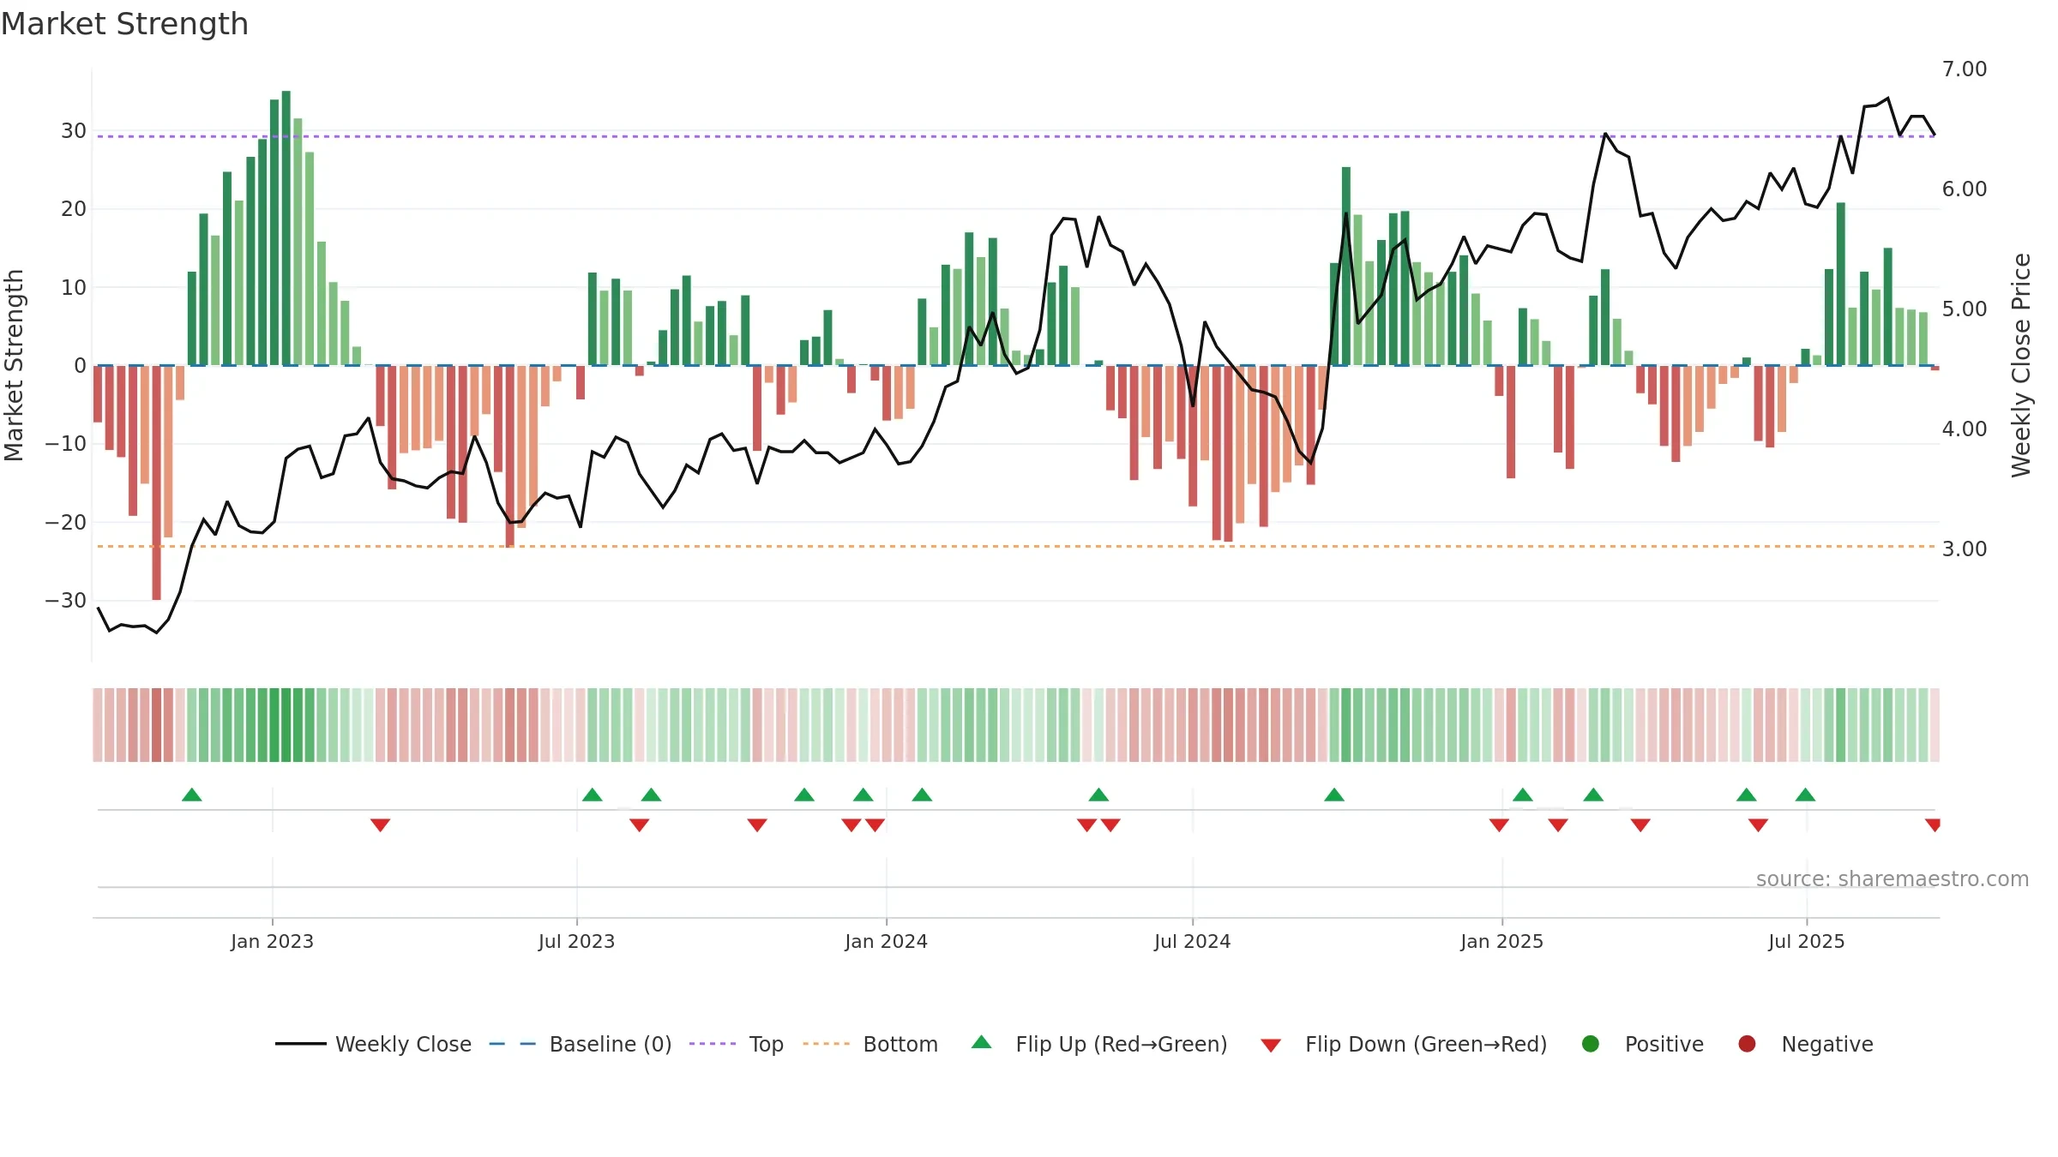Screen dimensions: 2058x1157
Task: Click the flip-down marker between Jan and Jul 2023
Action: [381, 825]
